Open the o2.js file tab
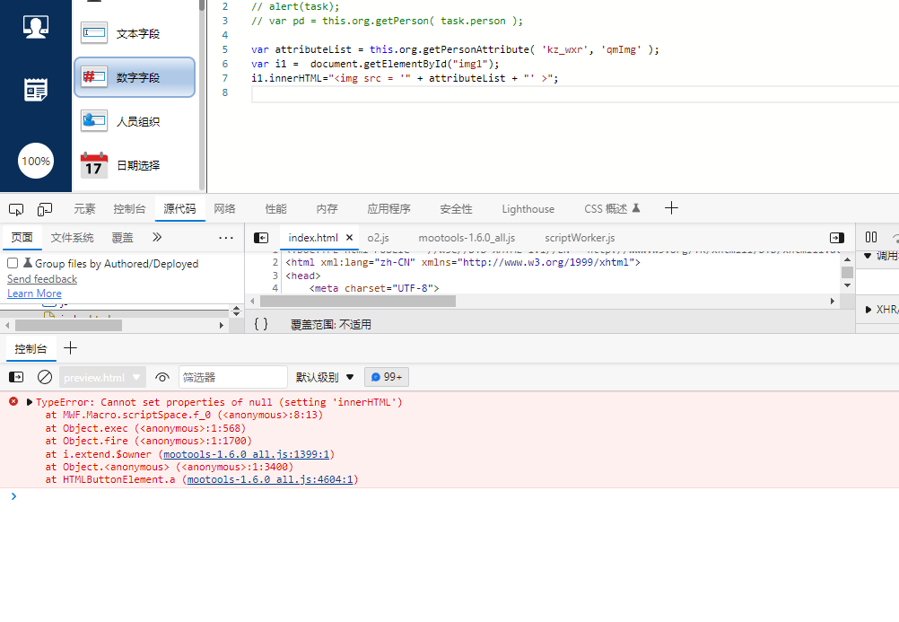Viewport: 899px width, 622px height. click(378, 238)
